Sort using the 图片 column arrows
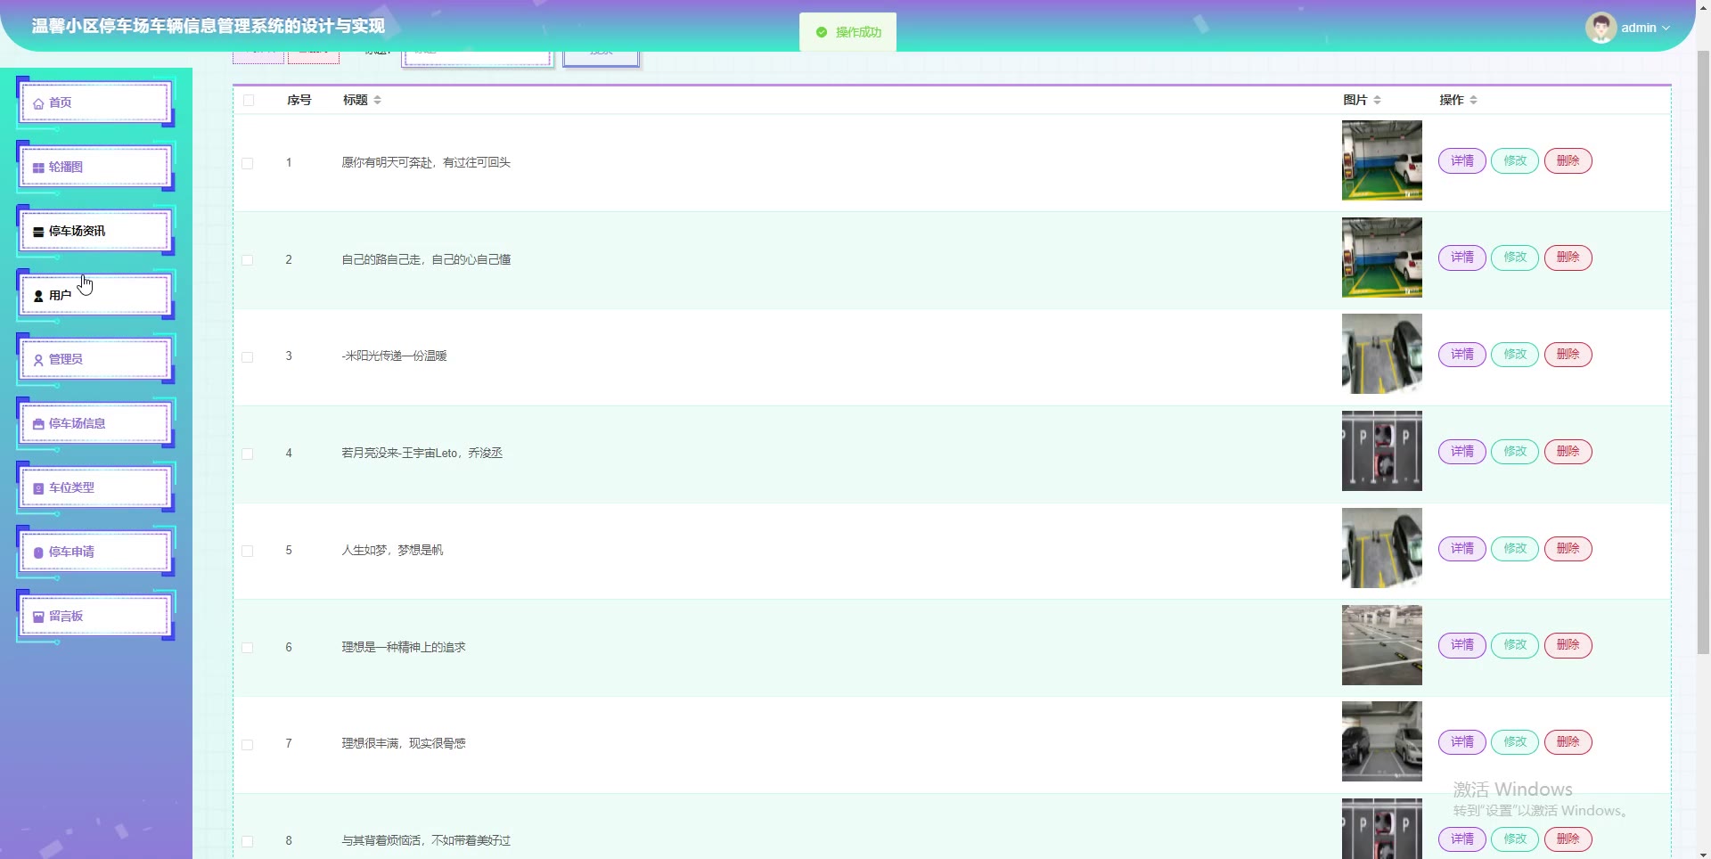The image size is (1711, 859). (x=1378, y=100)
